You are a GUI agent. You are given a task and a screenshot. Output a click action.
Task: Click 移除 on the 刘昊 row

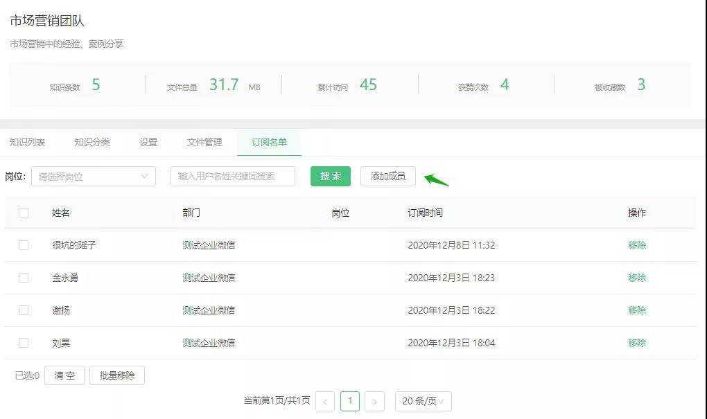pyautogui.click(x=636, y=342)
